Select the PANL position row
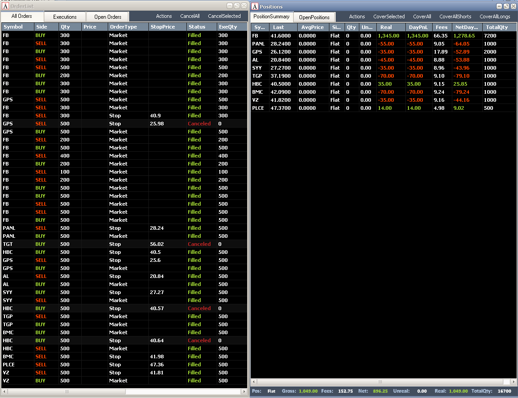 coord(383,44)
